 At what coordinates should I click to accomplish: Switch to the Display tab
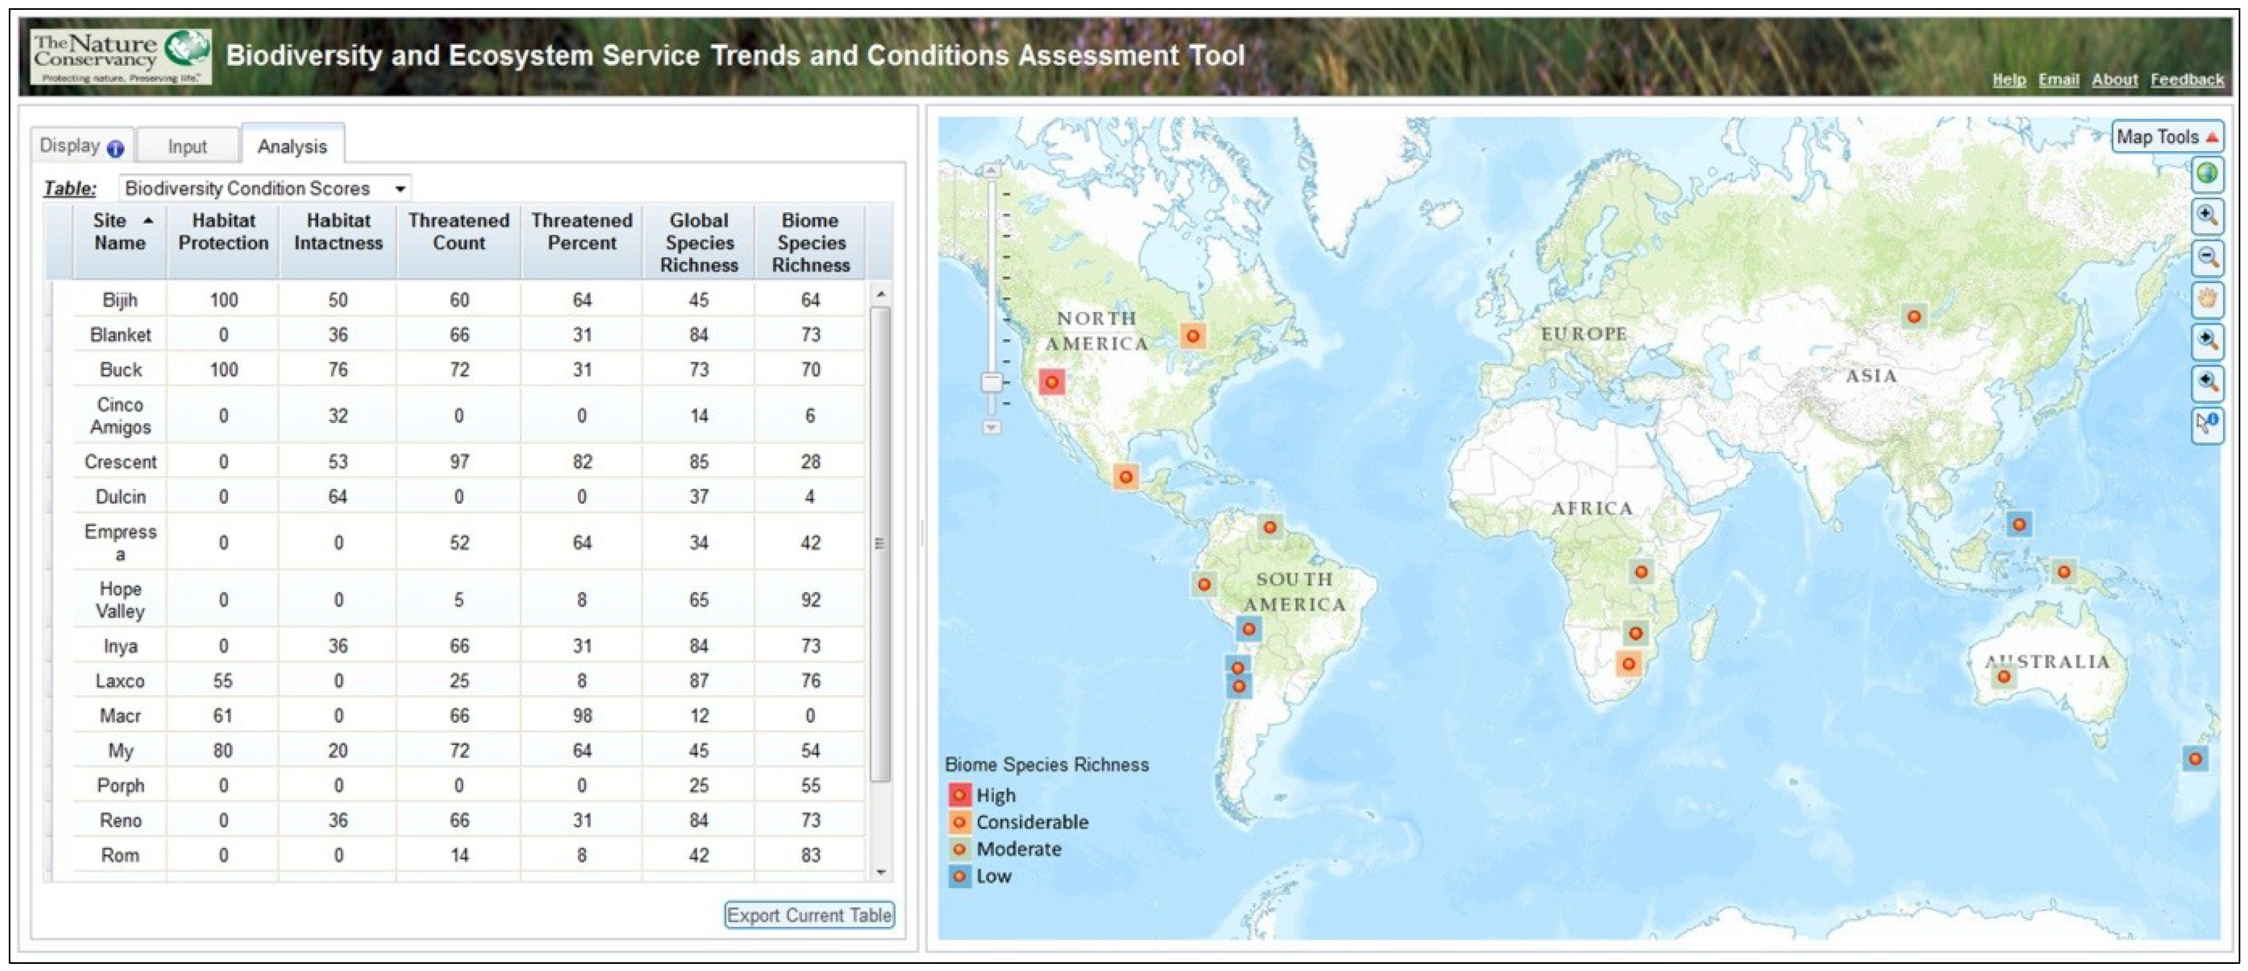tap(70, 146)
